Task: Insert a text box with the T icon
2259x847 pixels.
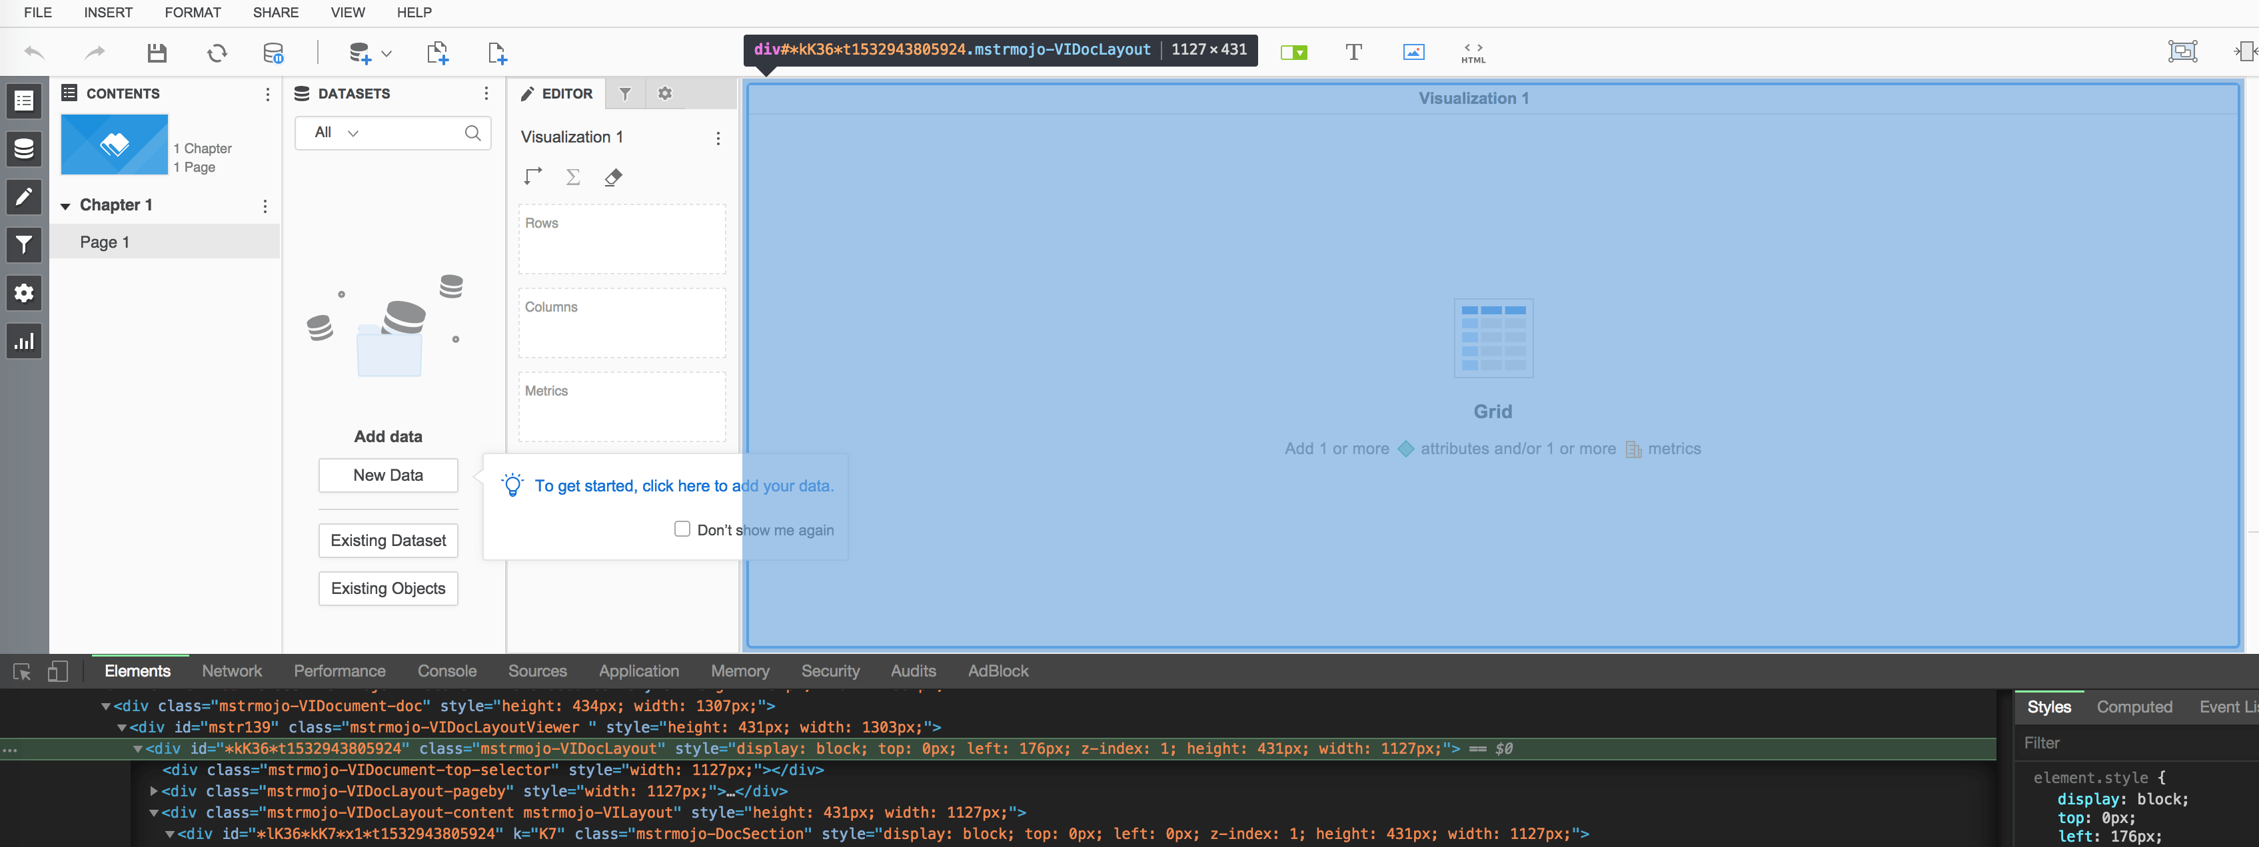Action: coord(1353,52)
